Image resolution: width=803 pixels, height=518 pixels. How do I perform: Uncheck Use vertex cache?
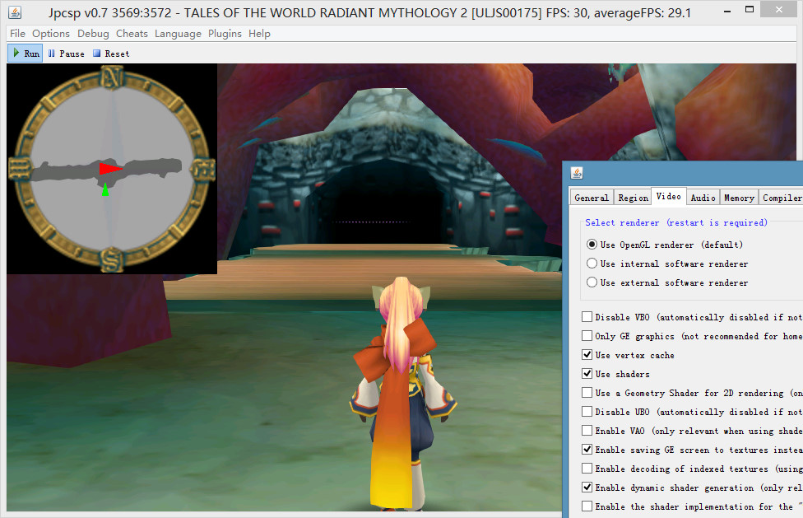pos(587,355)
